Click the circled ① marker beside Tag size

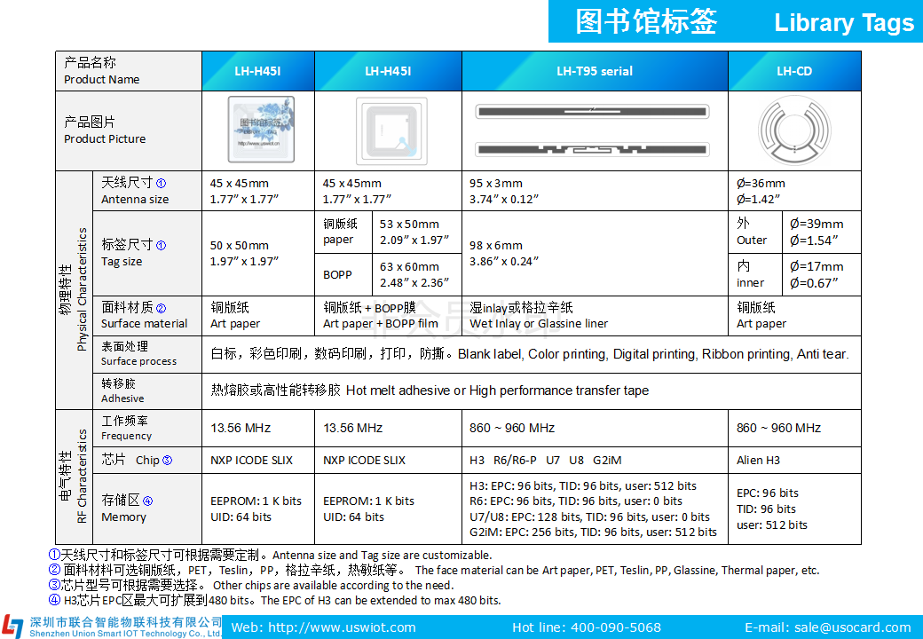coord(161,245)
